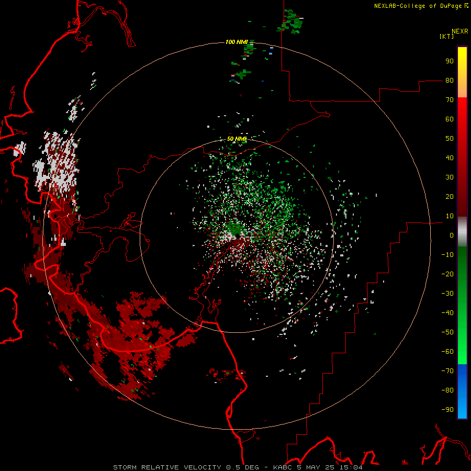Click the 20 value on velocity scale
Viewport: 471px width, 471px height.
[450, 196]
